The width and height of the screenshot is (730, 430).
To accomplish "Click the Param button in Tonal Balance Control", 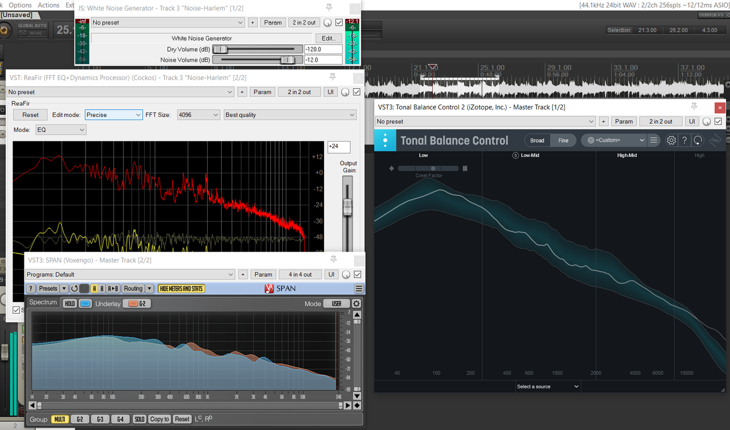I will pyautogui.click(x=624, y=121).
